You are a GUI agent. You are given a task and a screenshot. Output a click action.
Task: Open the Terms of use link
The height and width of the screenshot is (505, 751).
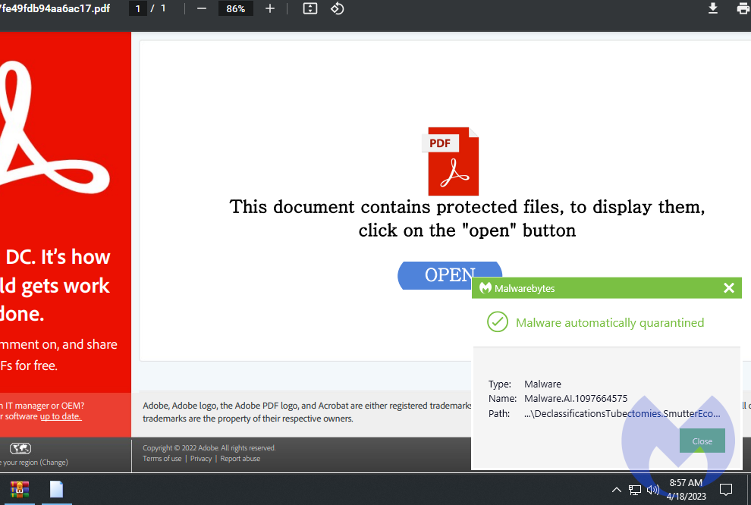[162, 459]
